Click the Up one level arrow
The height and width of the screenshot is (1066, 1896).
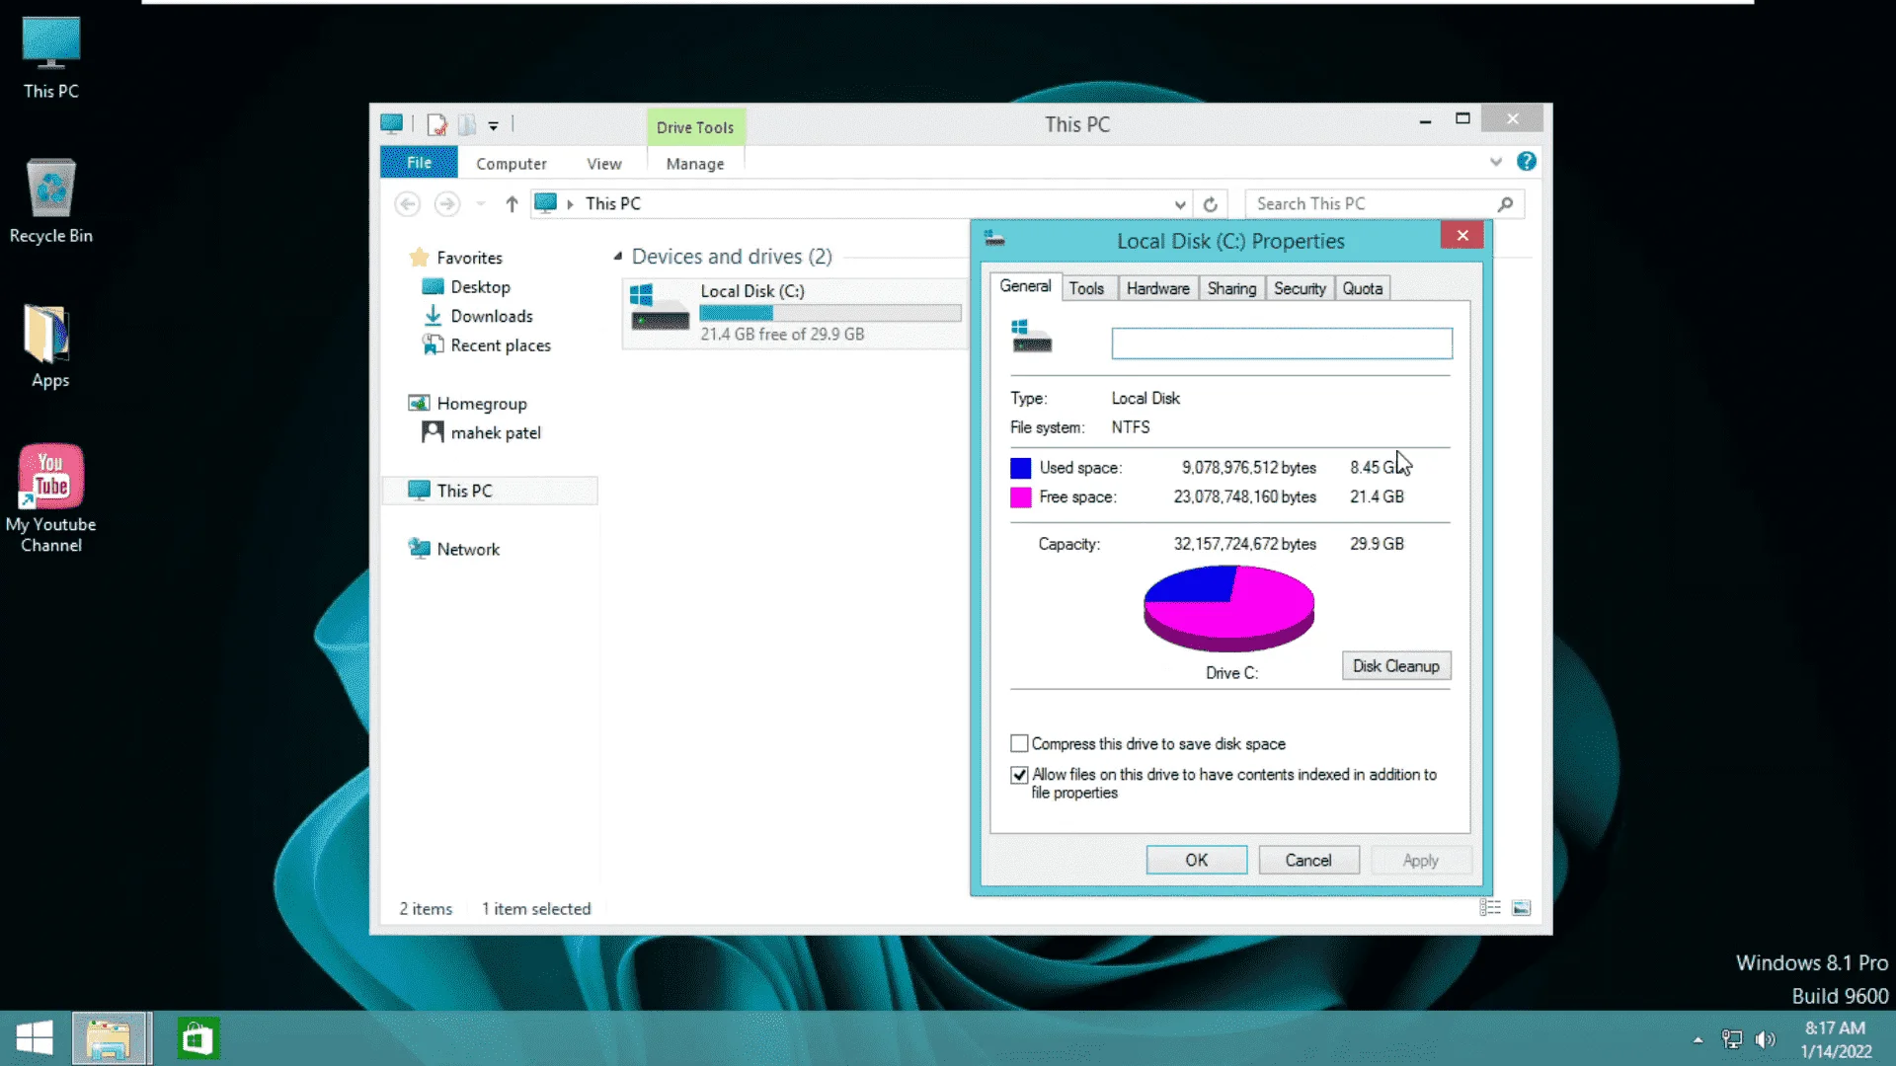point(512,203)
